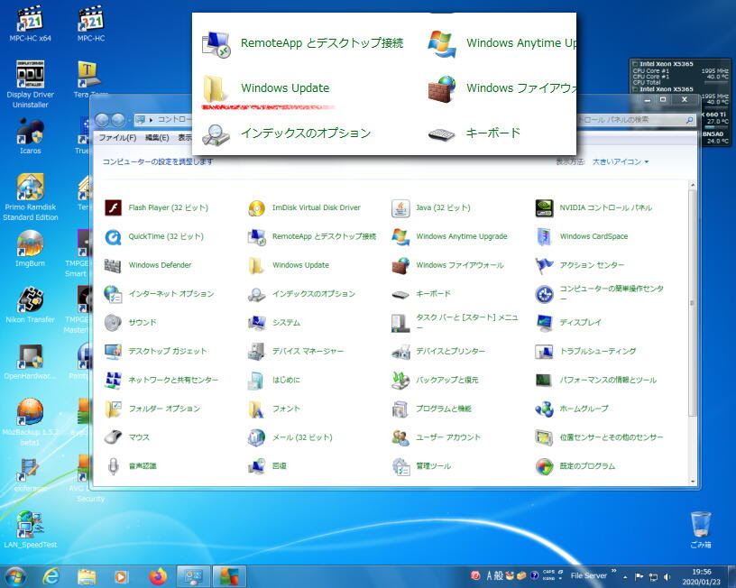Open アクション センター flag icon
Screen dimensions: 736x588
(x=544, y=265)
